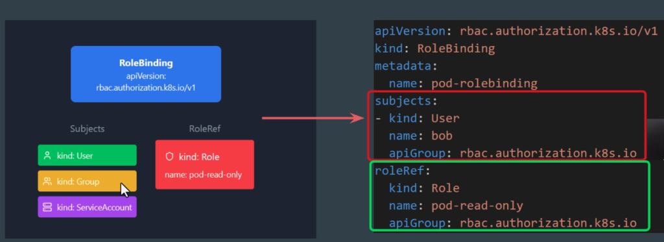Click the shield icon beside kind: Role
Viewport: 664px width, 242px height.
click(170, 157)
